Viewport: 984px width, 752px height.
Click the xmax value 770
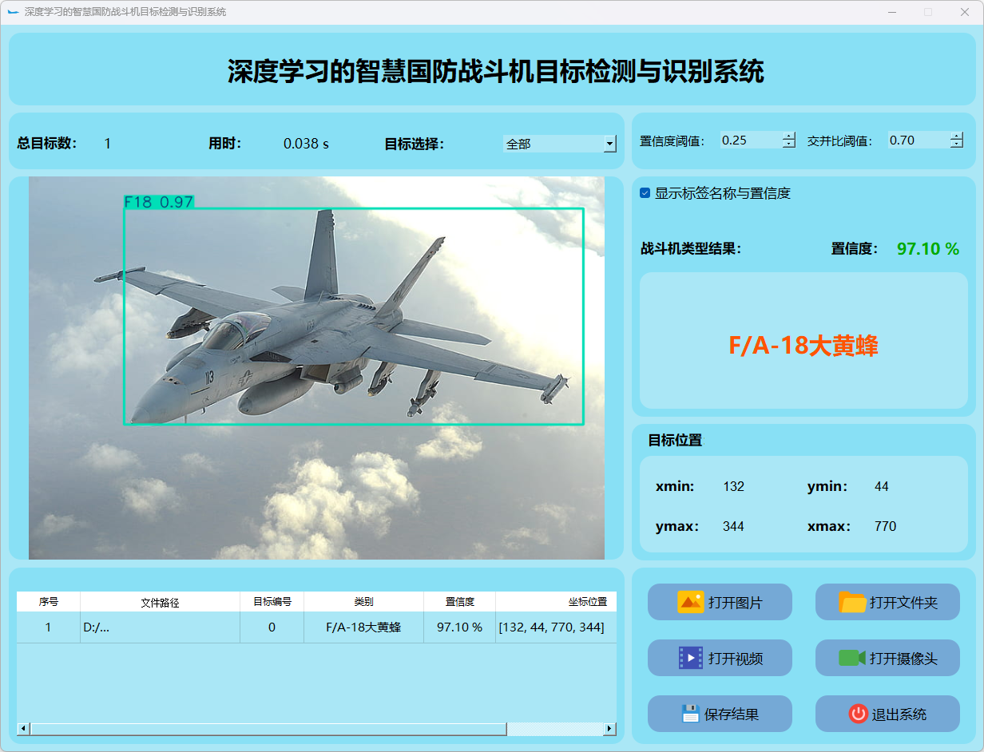pyautogui.click(x=886, y=526)
